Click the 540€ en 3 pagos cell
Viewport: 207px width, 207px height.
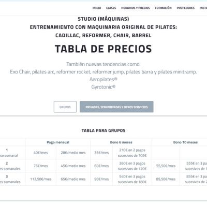132,179
